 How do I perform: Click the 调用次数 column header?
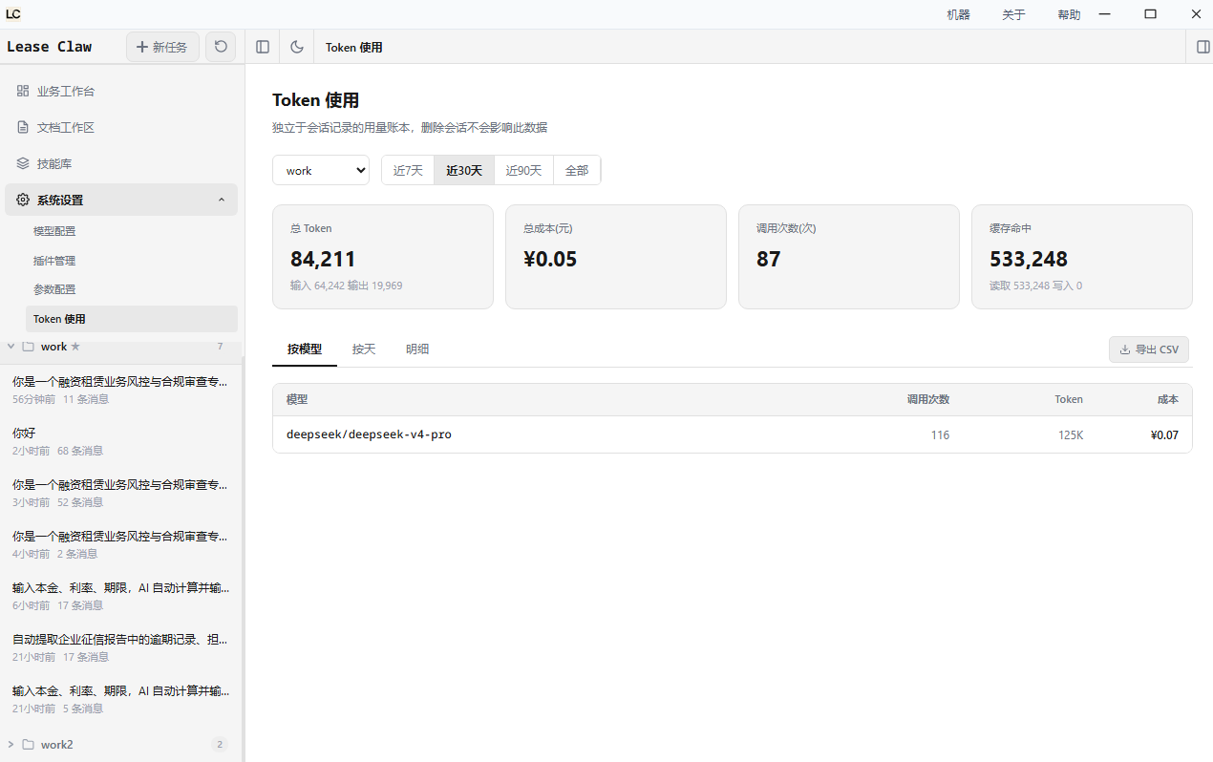pos(927,400)
